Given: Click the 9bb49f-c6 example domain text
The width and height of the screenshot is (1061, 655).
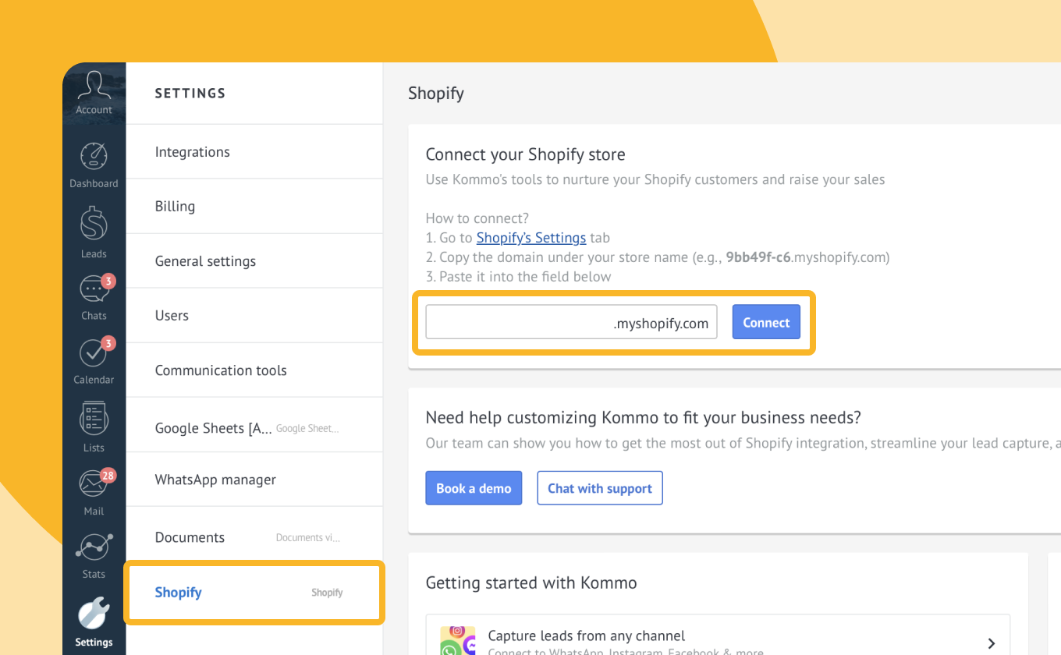Looking at the screenshot, I should 760,257.
